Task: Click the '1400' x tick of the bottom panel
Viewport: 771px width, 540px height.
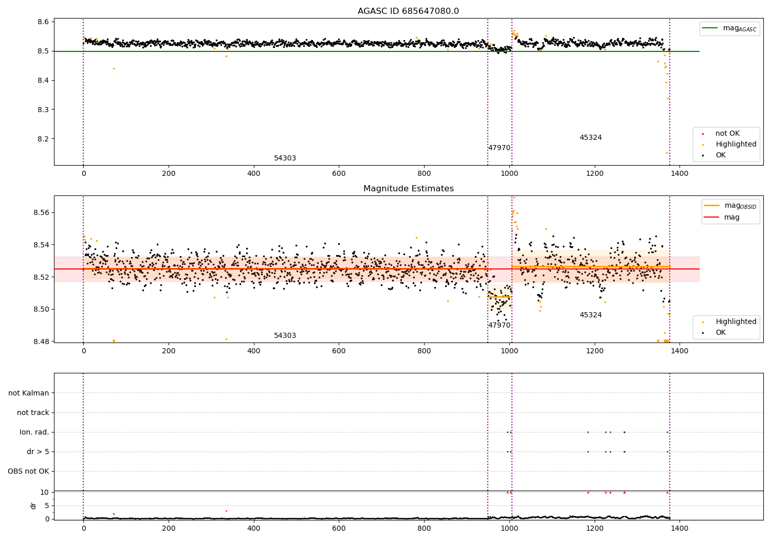Action: [x=680, y=528]
